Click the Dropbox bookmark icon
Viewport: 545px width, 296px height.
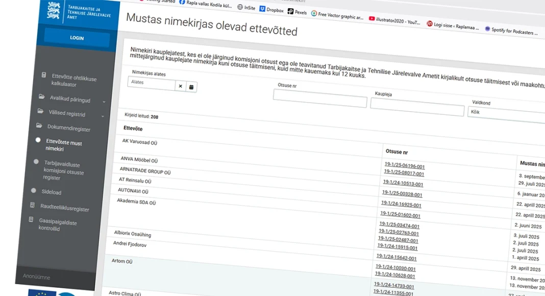[262, 9]
